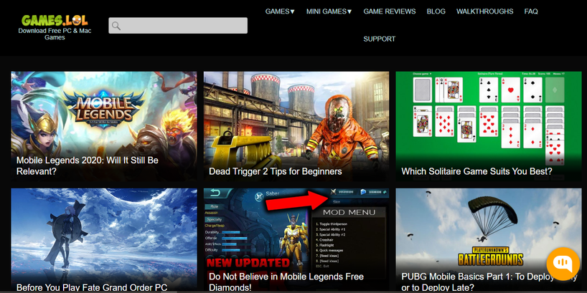Open 'Mobile Legends 2020: Will It Still Be Relevant?'
This screenshot has width=587, height=293.
[x=88, y=166]
